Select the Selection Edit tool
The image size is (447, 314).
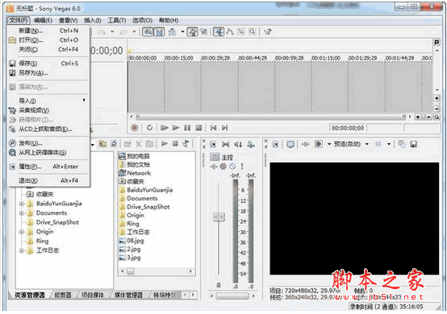click(241, 31)
